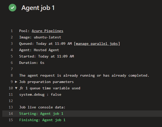Click line number 15 in the log
The height and width of the screenshot is (127, 162).
pyautogui.click(x=11, y=120)
